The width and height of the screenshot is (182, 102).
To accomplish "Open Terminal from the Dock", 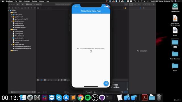I will click(109, 97).
